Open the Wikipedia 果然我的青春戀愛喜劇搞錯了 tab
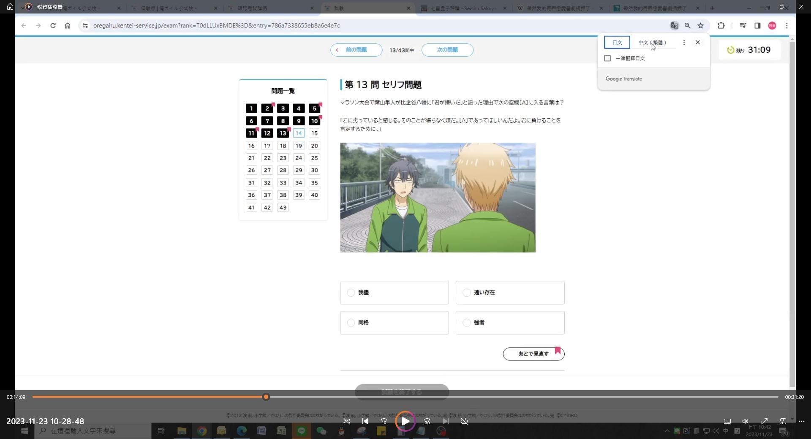 pyautogui.click(x=560, y=8)
